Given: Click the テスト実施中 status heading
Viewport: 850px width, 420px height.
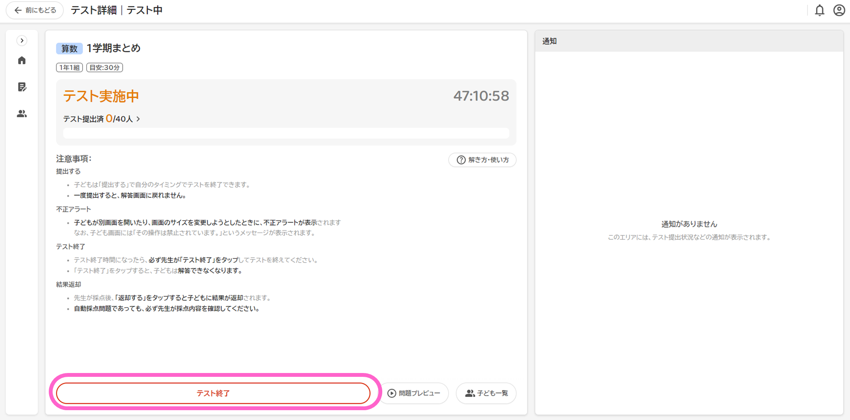Looking at the screenshot, I should (x=101, y=96).
